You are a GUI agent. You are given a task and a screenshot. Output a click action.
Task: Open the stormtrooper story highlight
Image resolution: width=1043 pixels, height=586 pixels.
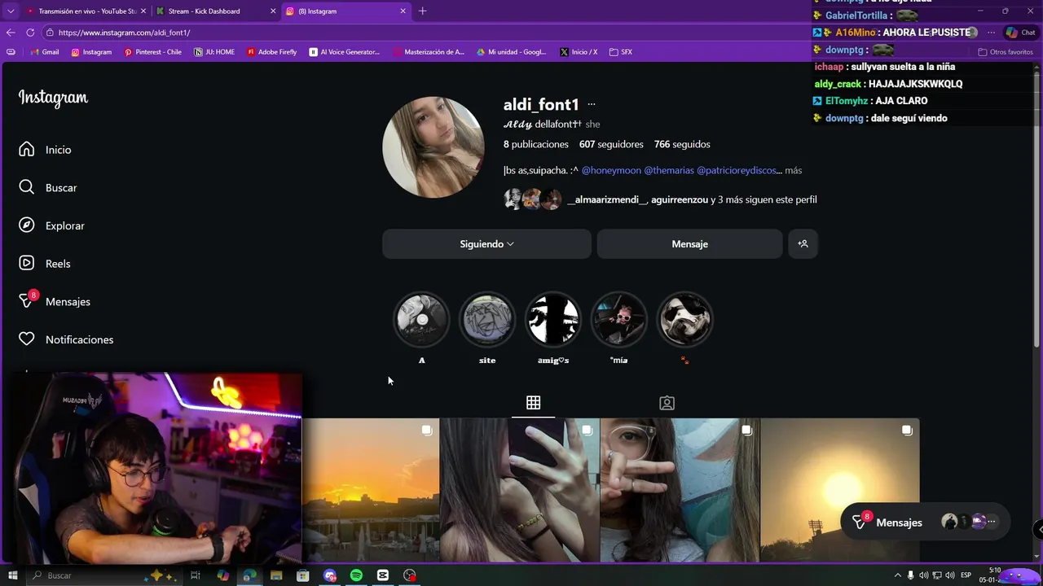pos(684,319)
